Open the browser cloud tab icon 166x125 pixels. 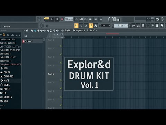tap(12, 35)
